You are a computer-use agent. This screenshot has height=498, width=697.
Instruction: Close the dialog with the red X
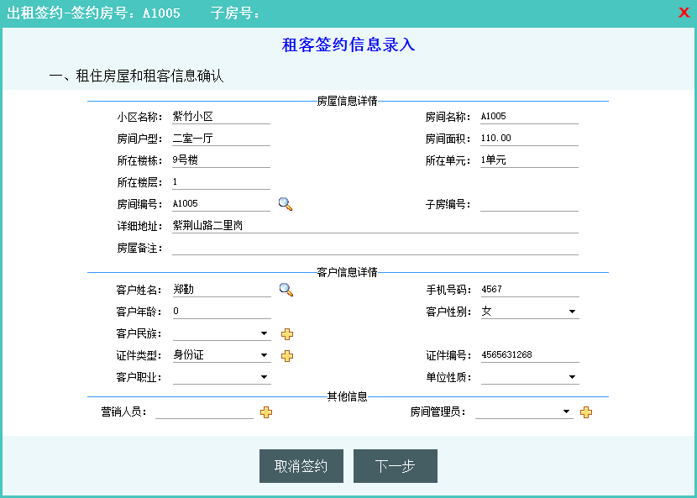pyautogui.click(x=684, y=13)
